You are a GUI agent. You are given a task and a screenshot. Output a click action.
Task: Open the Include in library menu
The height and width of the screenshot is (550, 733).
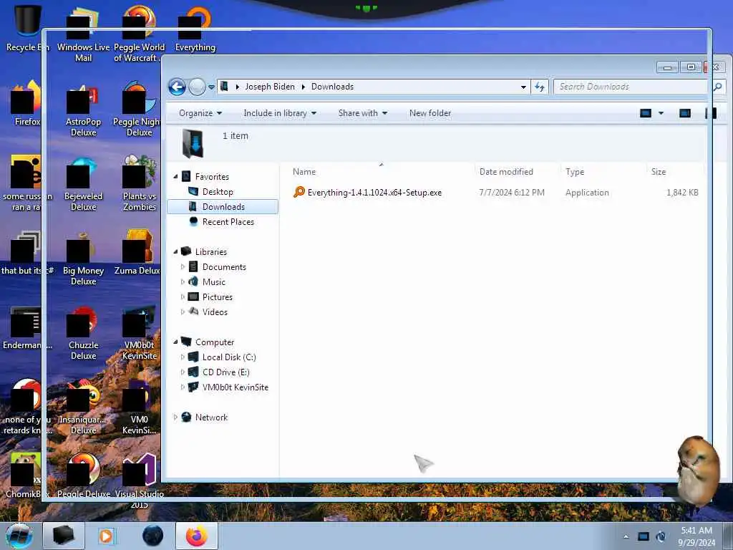[280, 113]
